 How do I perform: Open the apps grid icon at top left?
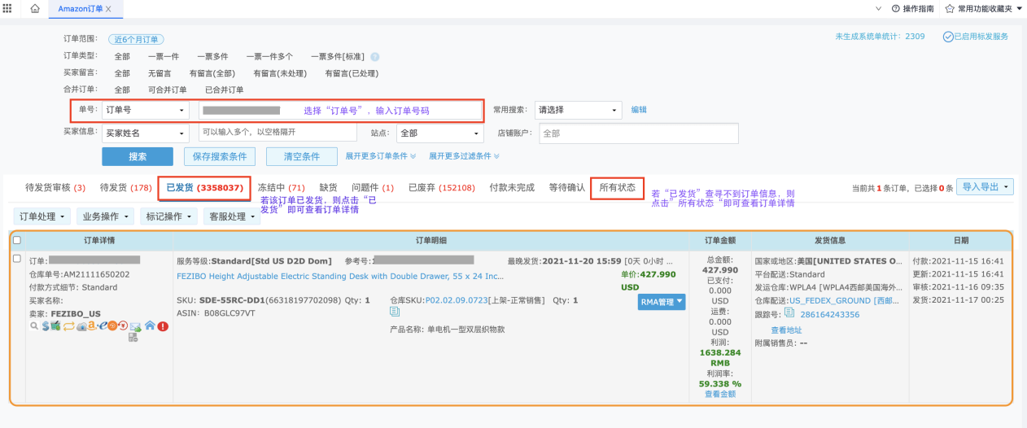pyautogui.click(x=8, y=8)
